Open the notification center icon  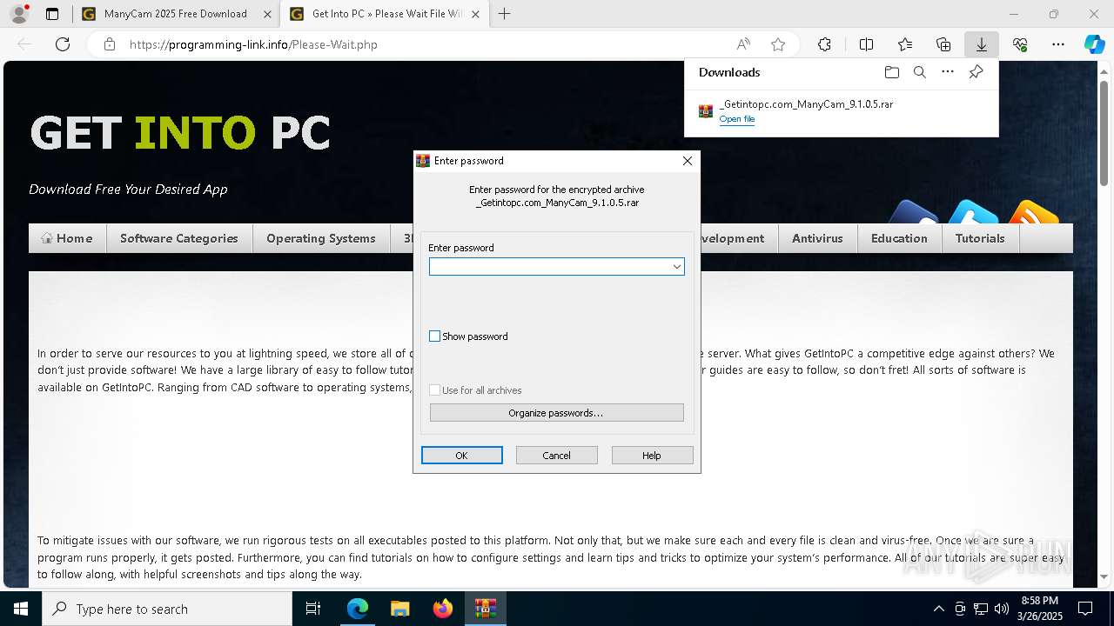pyautogui.click(x=1085, y=609)
